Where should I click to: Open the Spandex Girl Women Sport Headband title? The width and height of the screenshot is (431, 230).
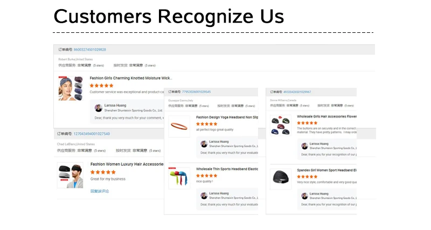pyautogui.click(x=326, y=170)
